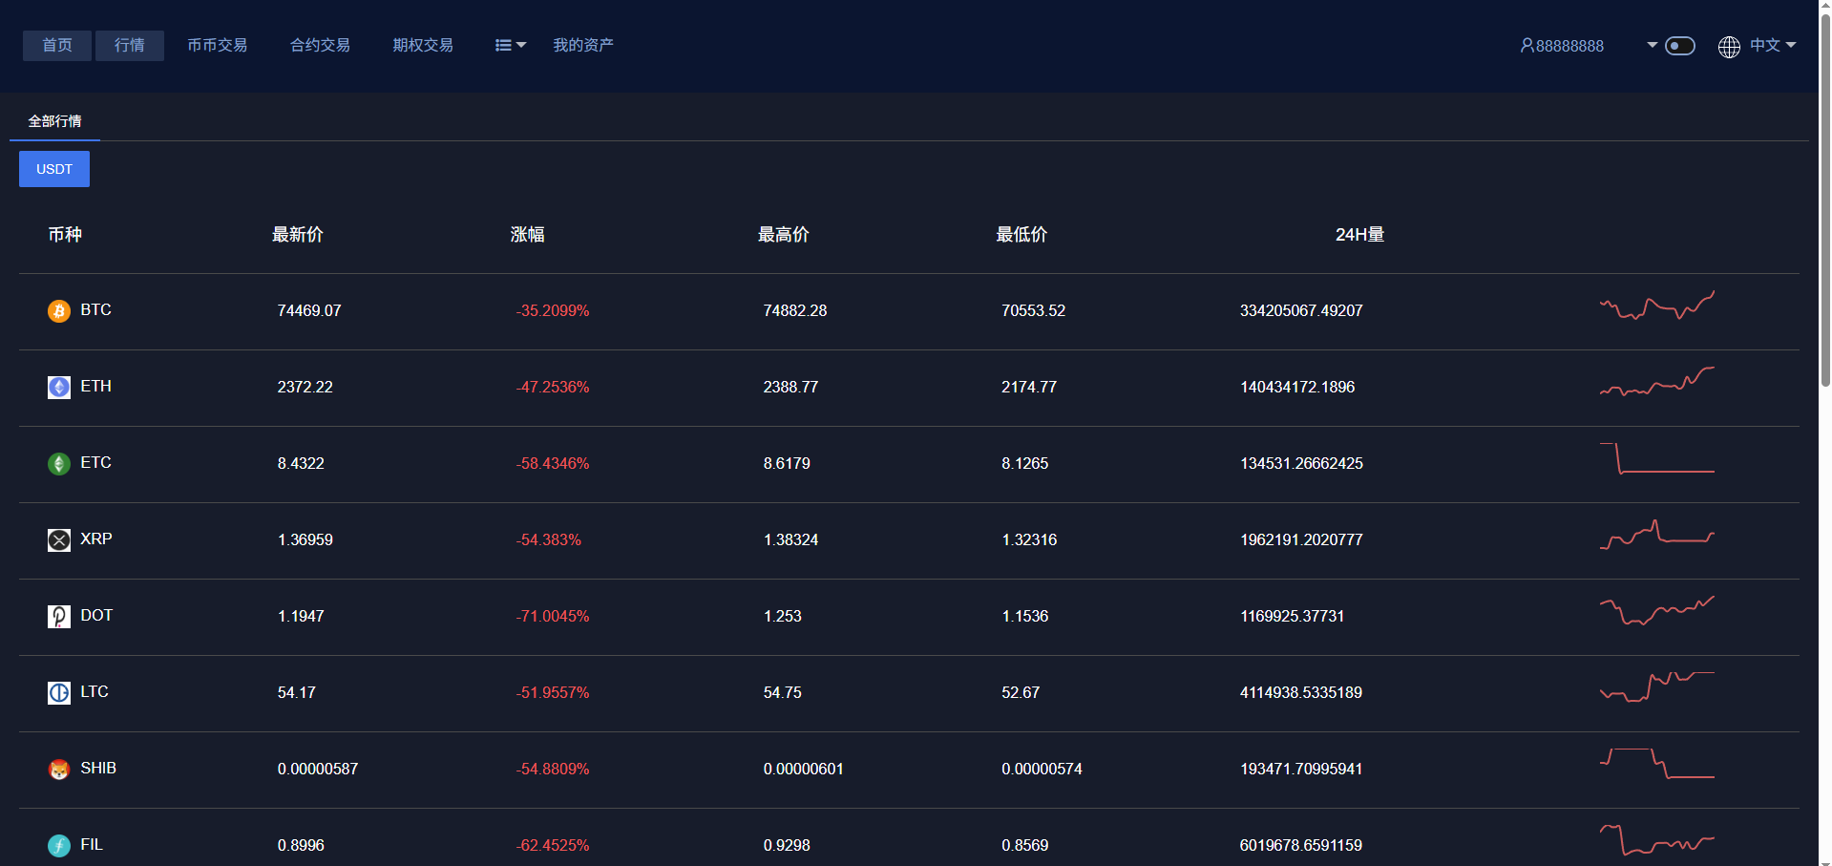
Task: Click the LTC Litecoin coin icon
Action: 59,693
